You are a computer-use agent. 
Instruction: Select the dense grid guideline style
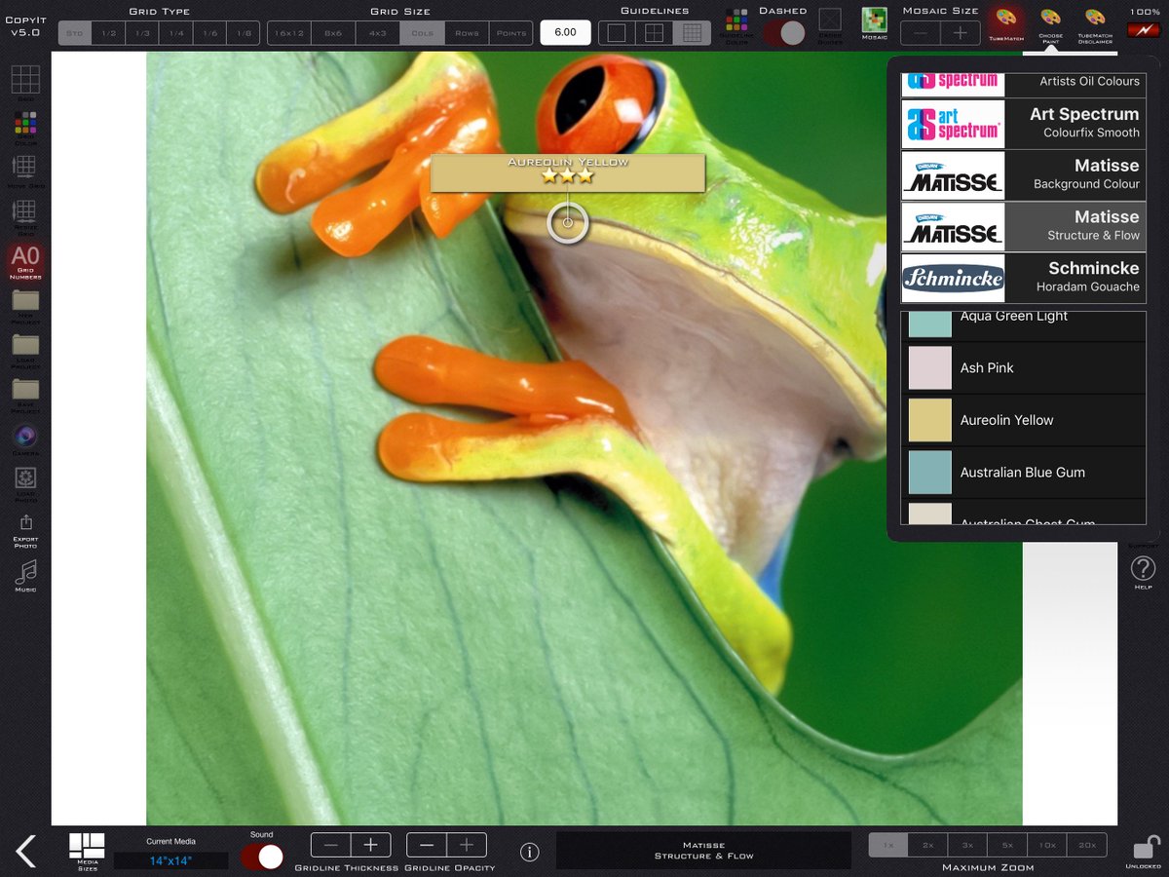pyautogui.click(x=692, y=32)
